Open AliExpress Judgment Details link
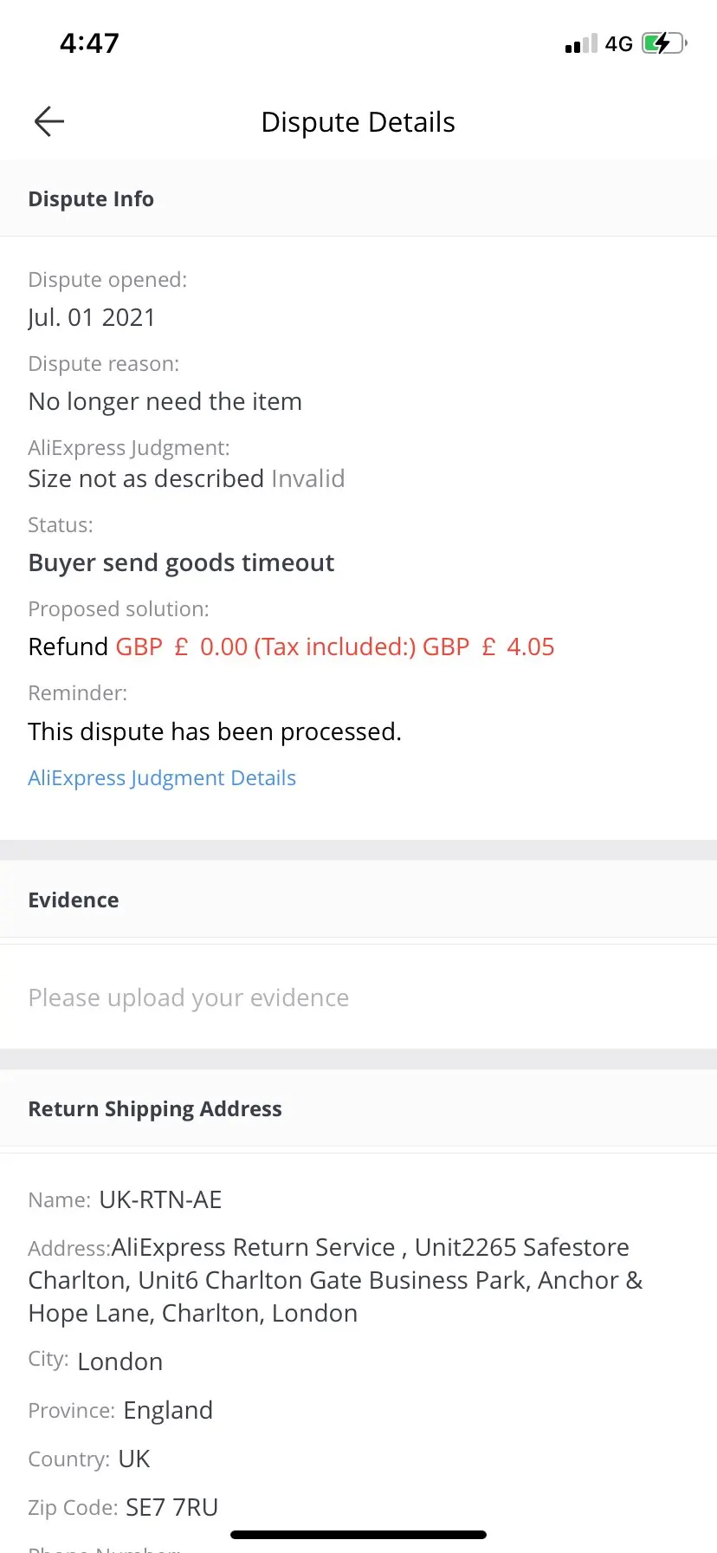Image resolution: width=717 pixels, height=1553 pixels. point(162,777)
